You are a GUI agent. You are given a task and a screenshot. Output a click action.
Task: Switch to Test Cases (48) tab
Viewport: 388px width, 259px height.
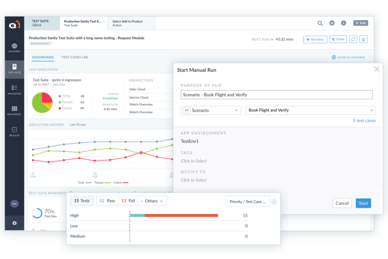point(75,57)
